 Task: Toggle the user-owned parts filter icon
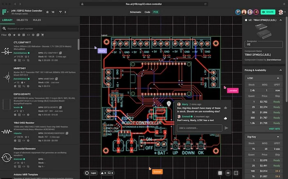pyautogui.click(x=9, y=35)
